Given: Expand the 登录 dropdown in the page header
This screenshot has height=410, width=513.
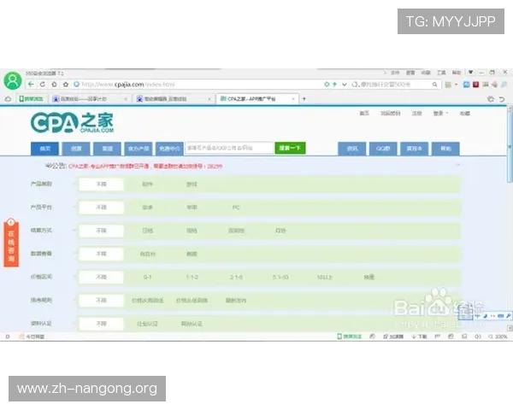Looking at the screenshot, I should point(440,113).
